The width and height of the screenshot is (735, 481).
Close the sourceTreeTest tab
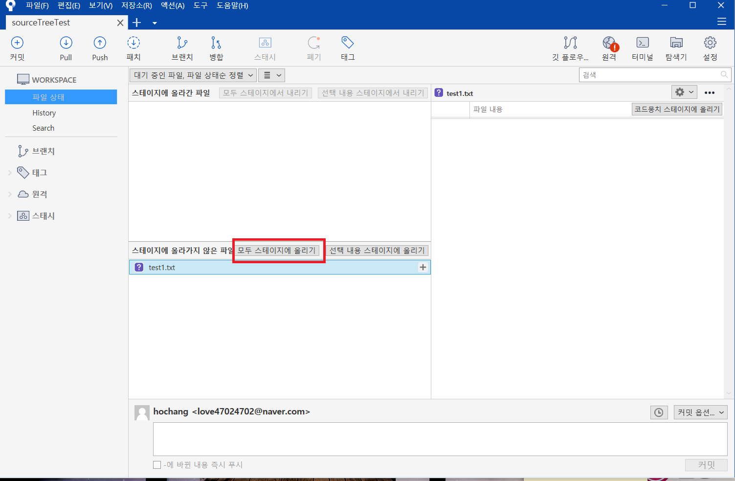(x=120, y=23)
